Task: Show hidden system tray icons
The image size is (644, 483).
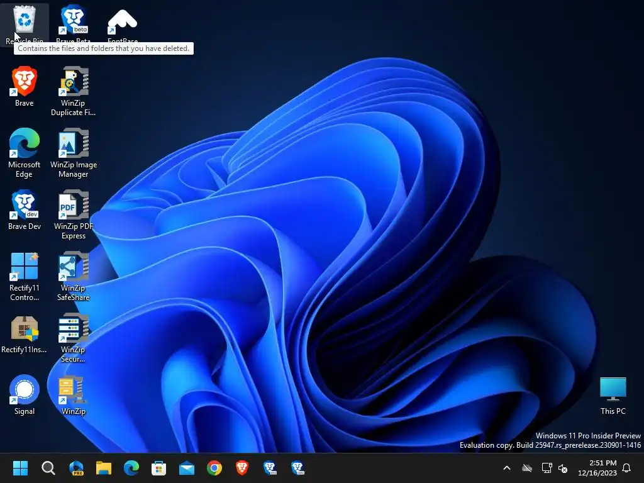Action: tap(507, 468)
